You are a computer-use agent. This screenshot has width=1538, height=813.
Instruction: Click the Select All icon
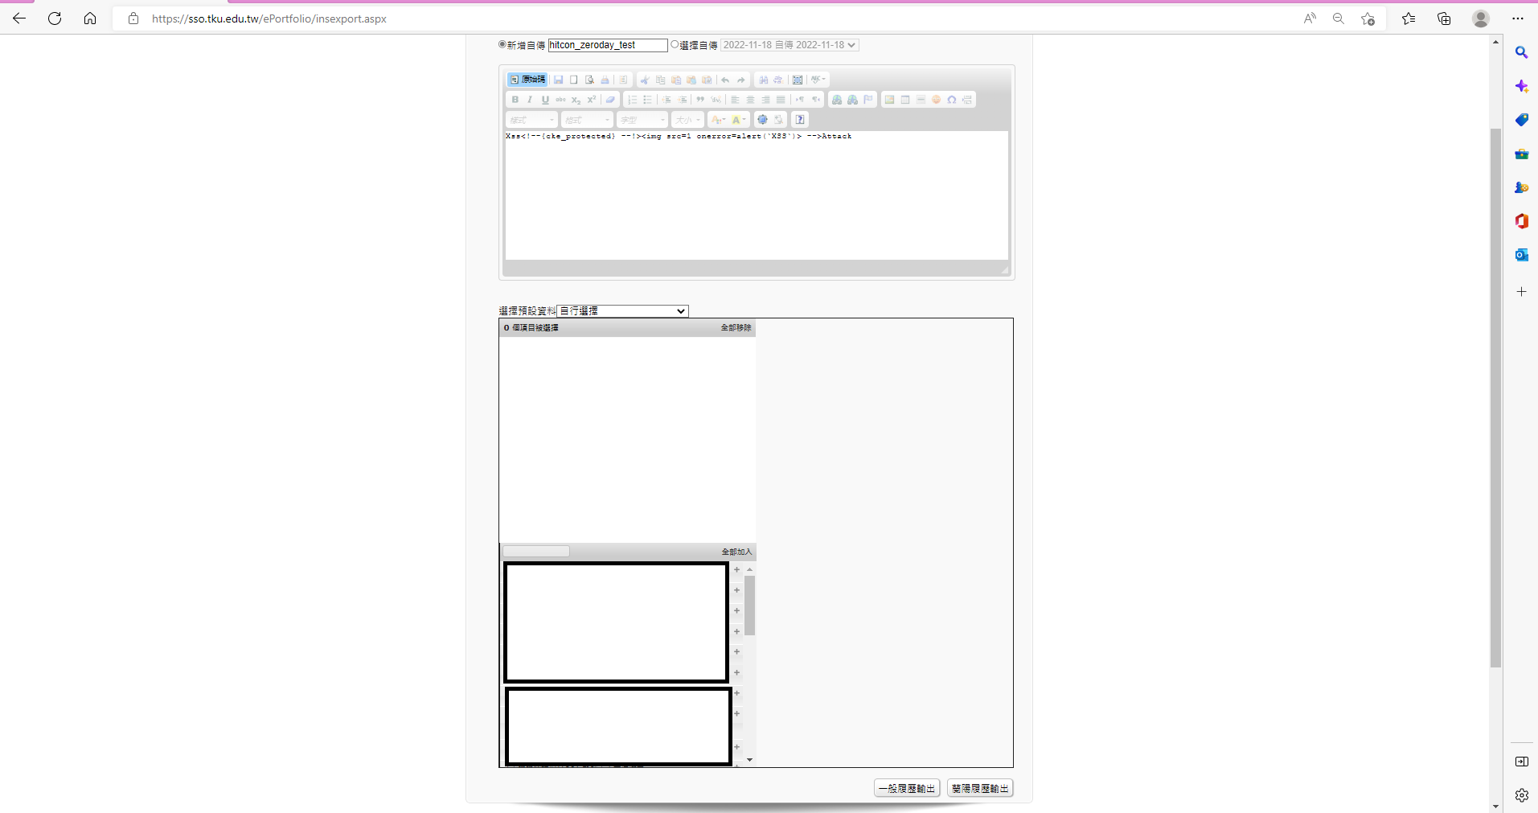click(798, 80)
